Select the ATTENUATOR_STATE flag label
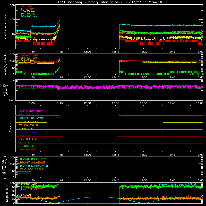This screenshot has width=206, height=206. [31, 111]
